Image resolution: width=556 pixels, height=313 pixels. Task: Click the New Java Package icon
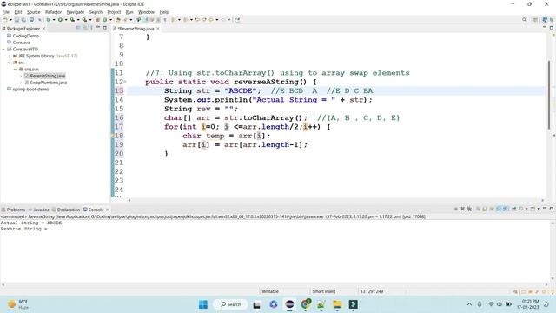(98, 20)
